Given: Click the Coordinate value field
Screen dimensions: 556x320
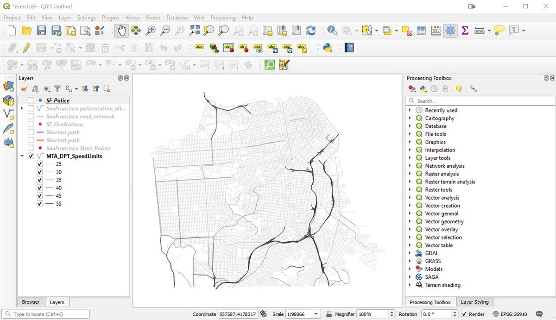Looking at the screenshot, I should click(238, 314).
